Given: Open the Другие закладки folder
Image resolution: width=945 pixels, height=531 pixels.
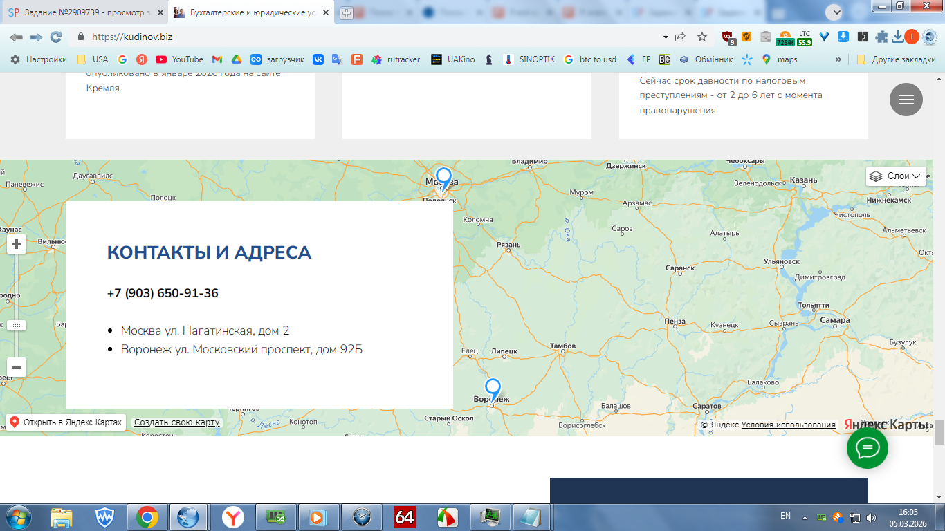Looking at the screenshot, I should point(896,59).
